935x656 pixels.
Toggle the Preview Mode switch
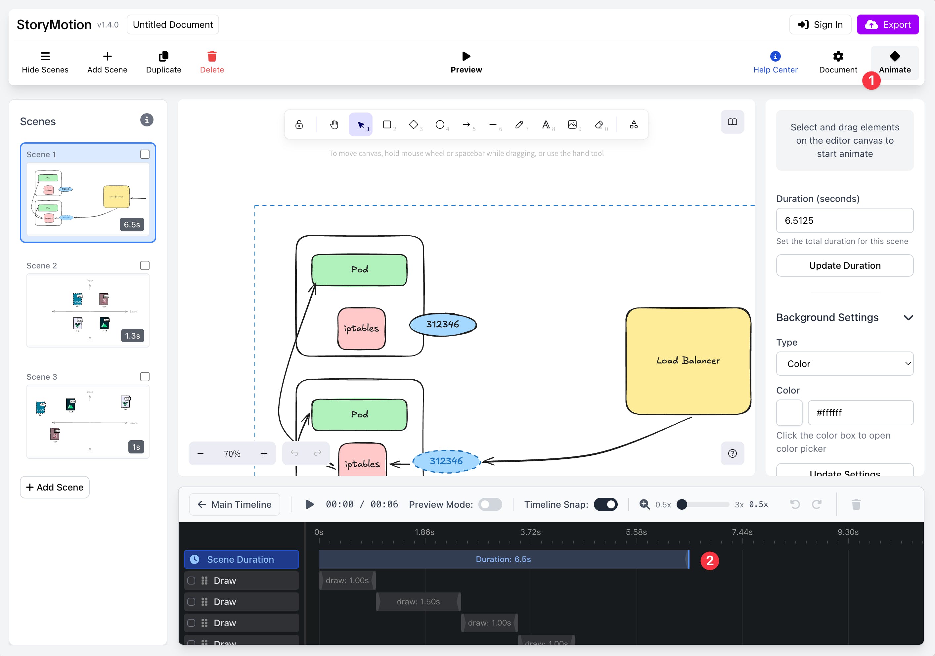(x=490, y=504)
